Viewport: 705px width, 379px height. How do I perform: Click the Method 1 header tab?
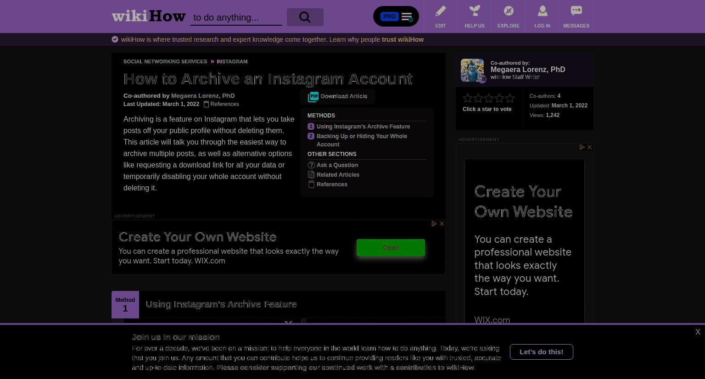point(125,305)
